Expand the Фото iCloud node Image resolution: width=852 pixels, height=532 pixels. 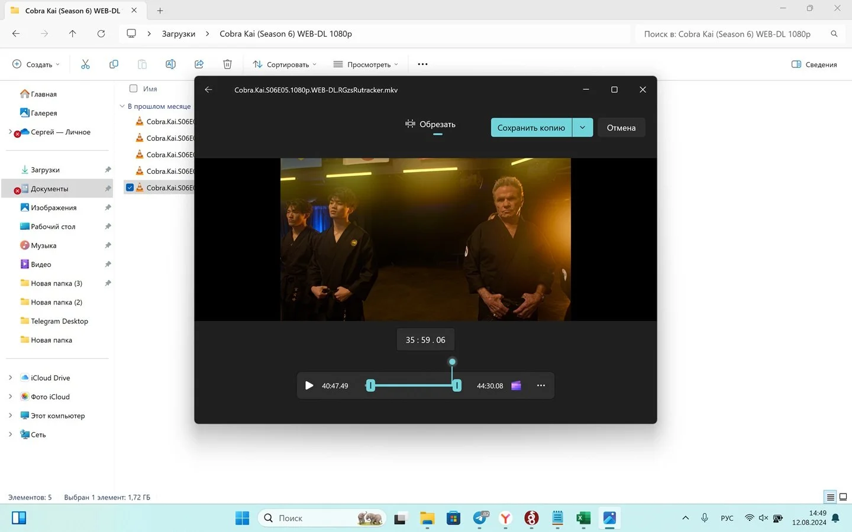click(x=10, y=397)
